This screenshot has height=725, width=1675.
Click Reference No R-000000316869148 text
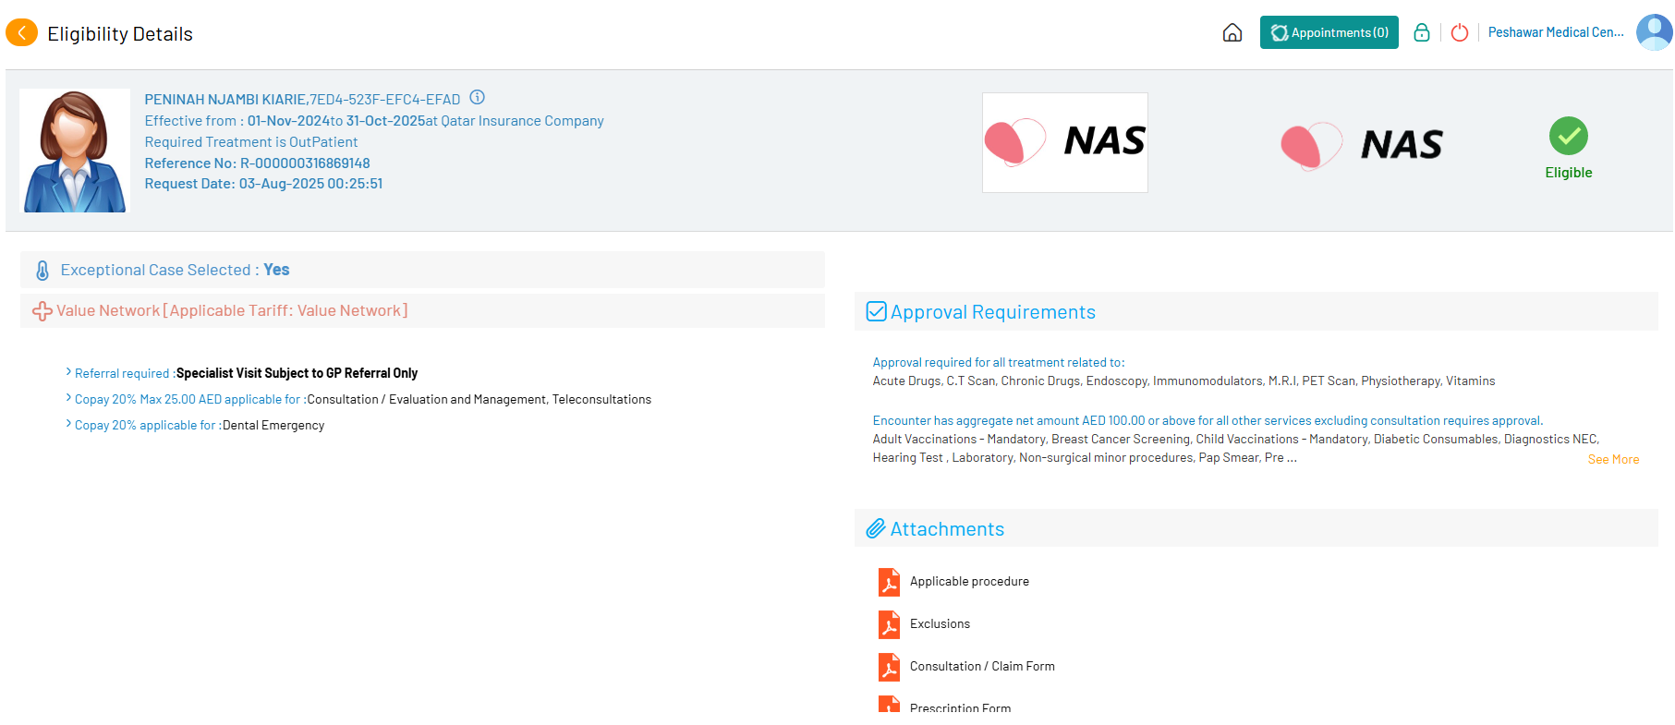coord(257,163)
